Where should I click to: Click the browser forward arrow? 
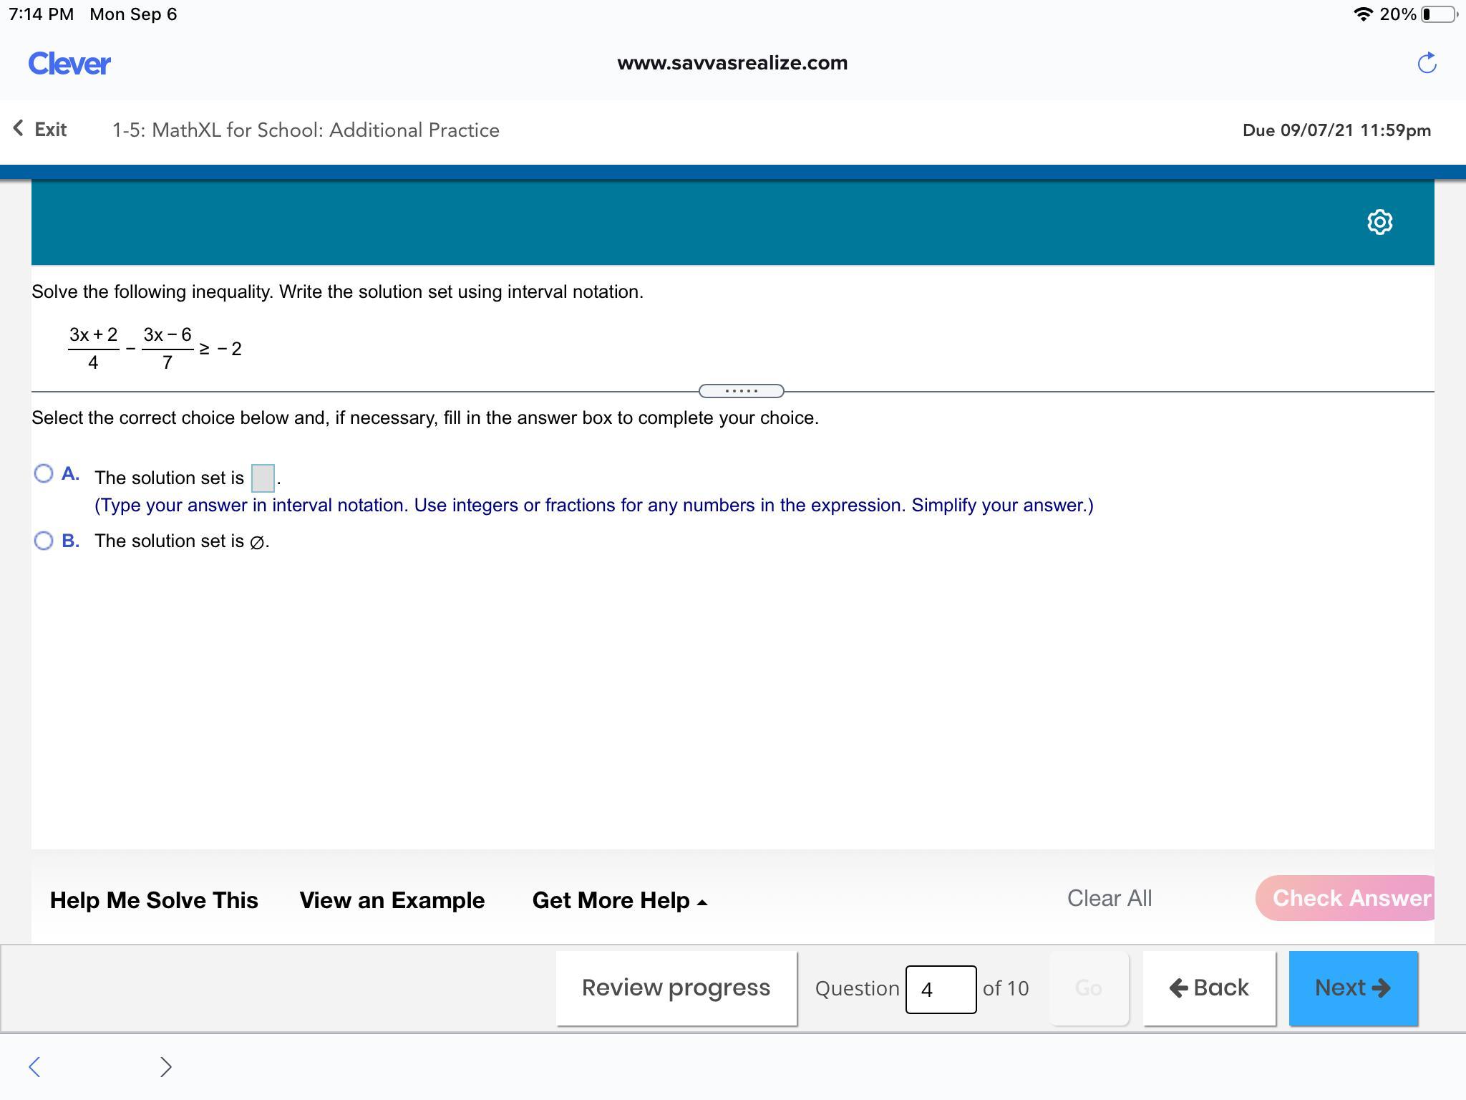(x=165, y=1066)
